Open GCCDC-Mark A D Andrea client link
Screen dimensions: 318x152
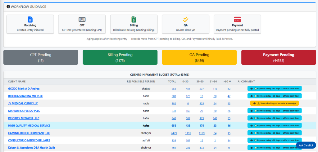[x=24, y=89]
